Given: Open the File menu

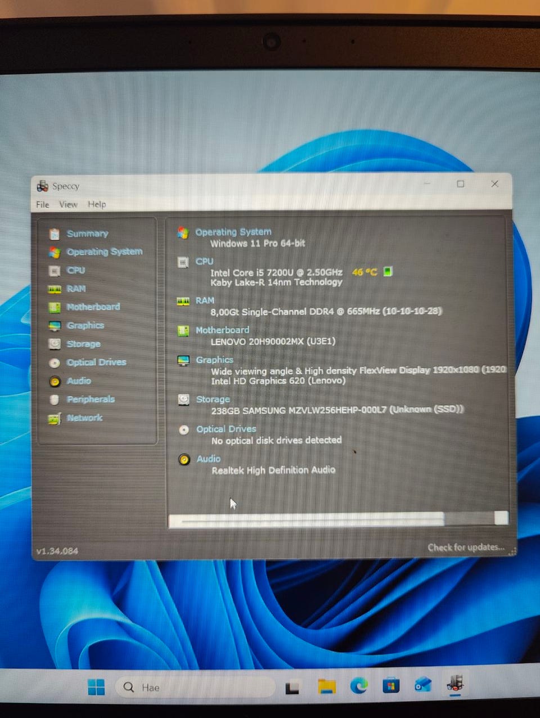Looking at the screenshot, I should [43, 204].
